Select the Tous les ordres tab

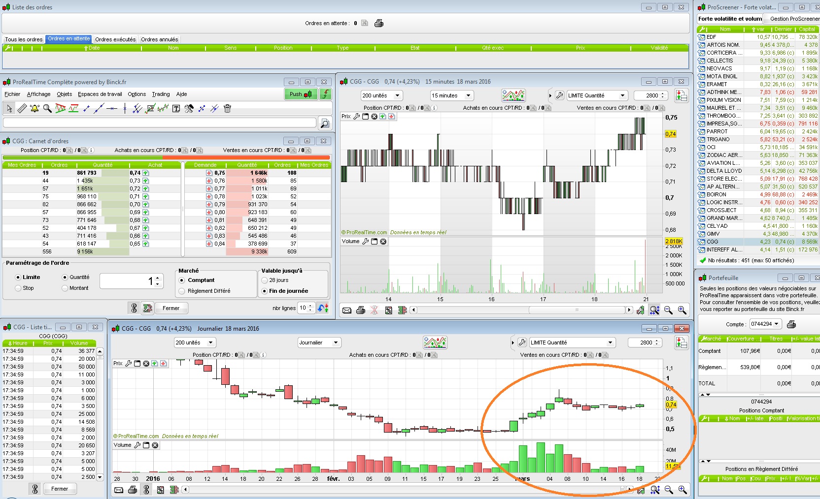click(x=24, y=39)
